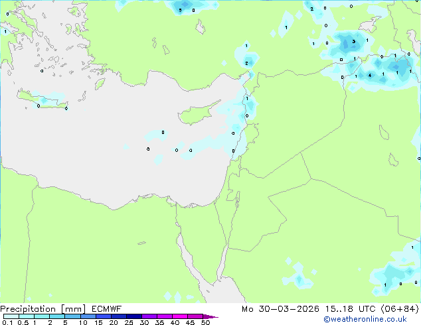This screenshot has width=421, height=325.
Task: Pick the 40–45 mm magenta legend swatch
Action: coord(180,316)
